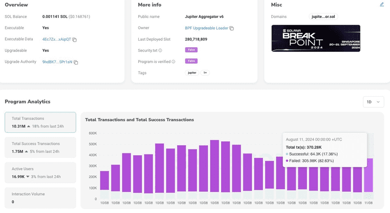Click the jupiter tag badge

pos(192,73)
